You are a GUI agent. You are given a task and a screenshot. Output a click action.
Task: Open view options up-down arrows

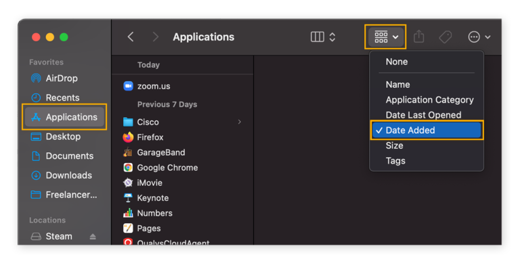(332, 37)
